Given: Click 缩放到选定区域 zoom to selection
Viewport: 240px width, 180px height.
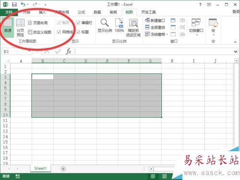Looking at the screenshot, I should pyautogui.click(x=133, y=27).
